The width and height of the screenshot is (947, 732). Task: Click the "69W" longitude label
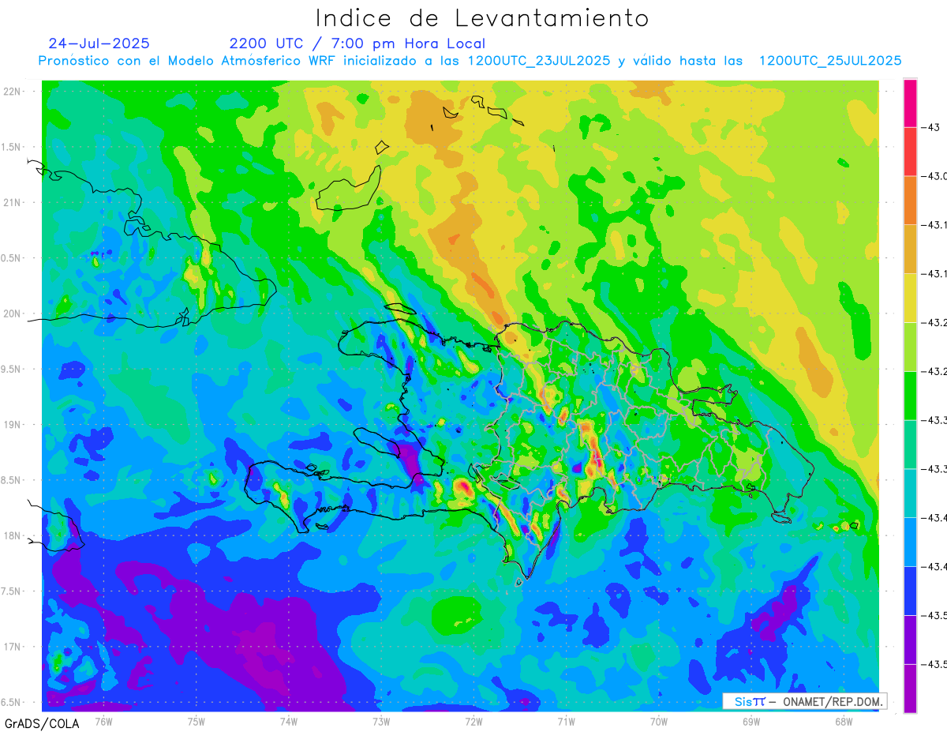click(x=751, y=721)
